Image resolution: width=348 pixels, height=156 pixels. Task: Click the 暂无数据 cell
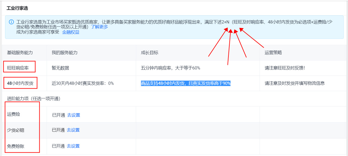pos(60,68)
